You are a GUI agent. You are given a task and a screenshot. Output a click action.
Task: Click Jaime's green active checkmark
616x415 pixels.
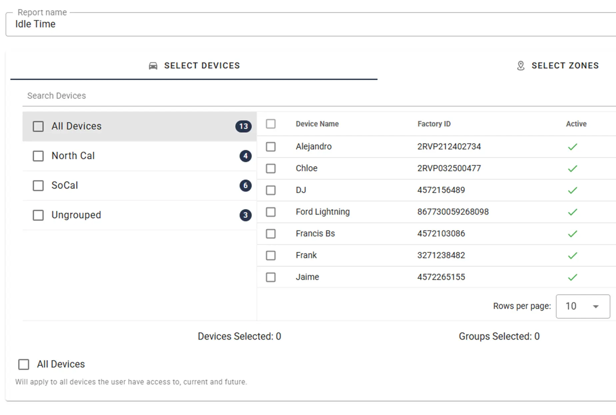572,277
